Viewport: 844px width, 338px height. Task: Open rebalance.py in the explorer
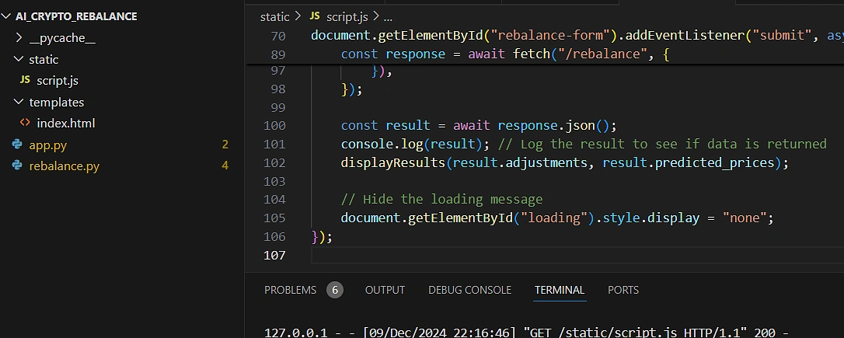64,166
